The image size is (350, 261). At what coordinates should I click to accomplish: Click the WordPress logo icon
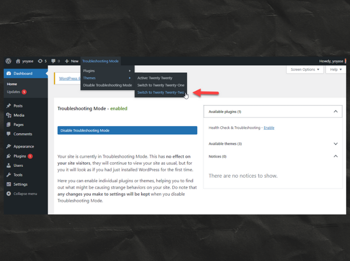[8, 61]
